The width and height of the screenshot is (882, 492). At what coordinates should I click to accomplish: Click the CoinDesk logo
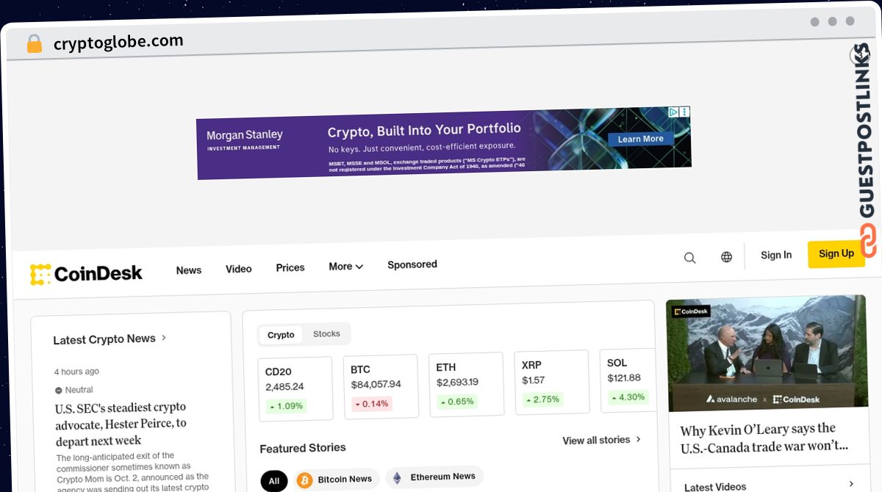tap(86, 274)
